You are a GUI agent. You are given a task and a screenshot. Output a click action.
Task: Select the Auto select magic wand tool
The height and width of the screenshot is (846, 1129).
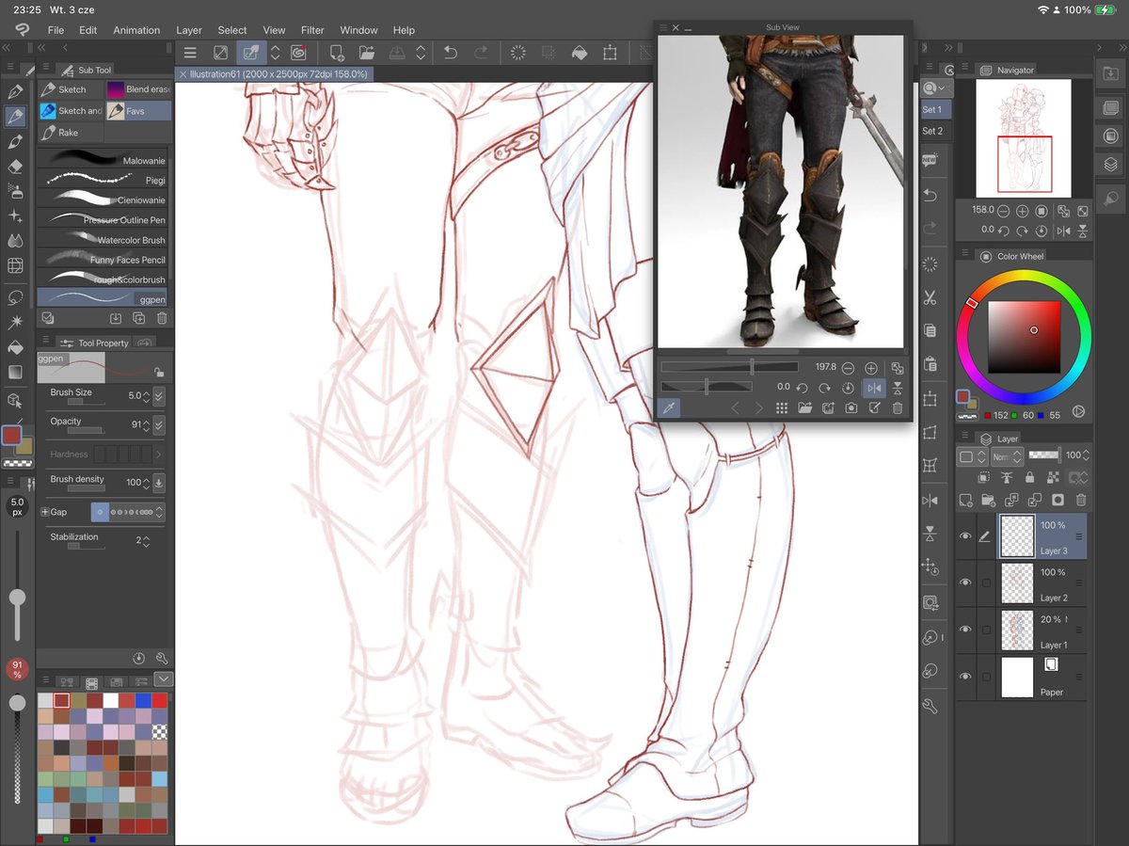15,322
